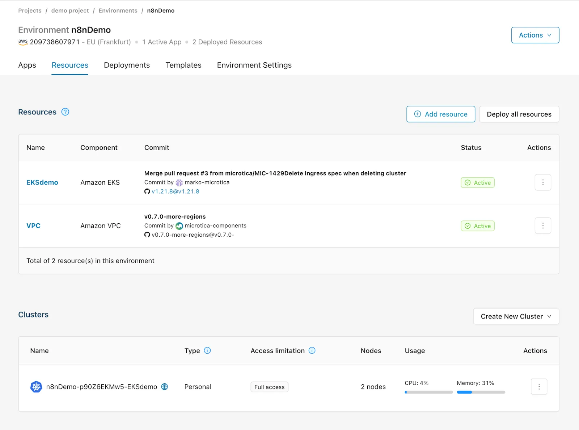Open the Actions dropdown at top right
Image resolution: width=579 pixels, height=430 pixels.
(x=535, y=35)
